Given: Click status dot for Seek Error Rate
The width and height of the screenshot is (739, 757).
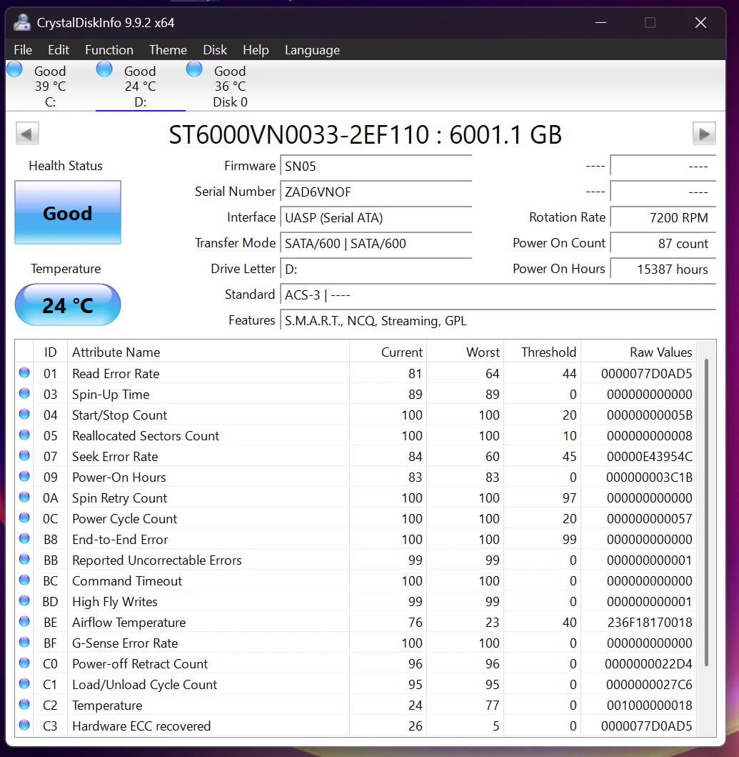Looking at the screenshot, I should tap(24, 456).
